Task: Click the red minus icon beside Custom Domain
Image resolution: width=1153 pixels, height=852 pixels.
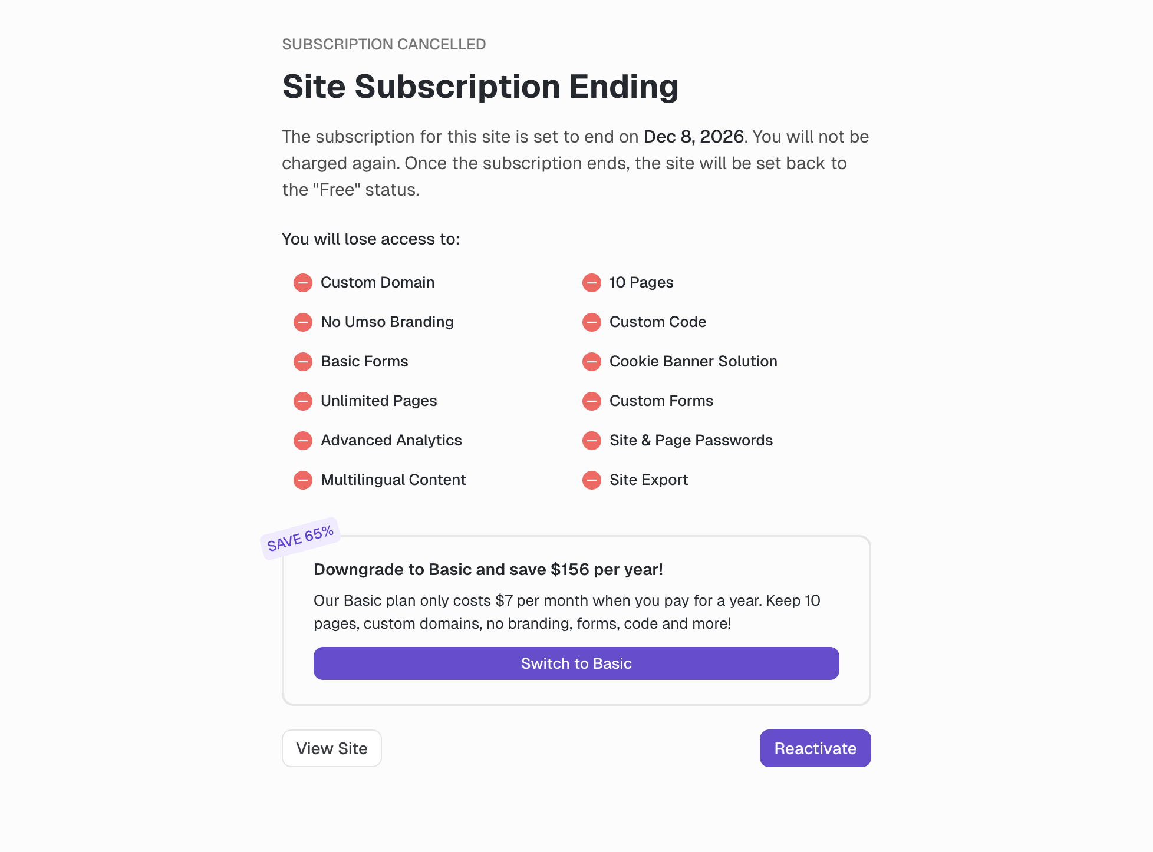Action: point(303,283)
